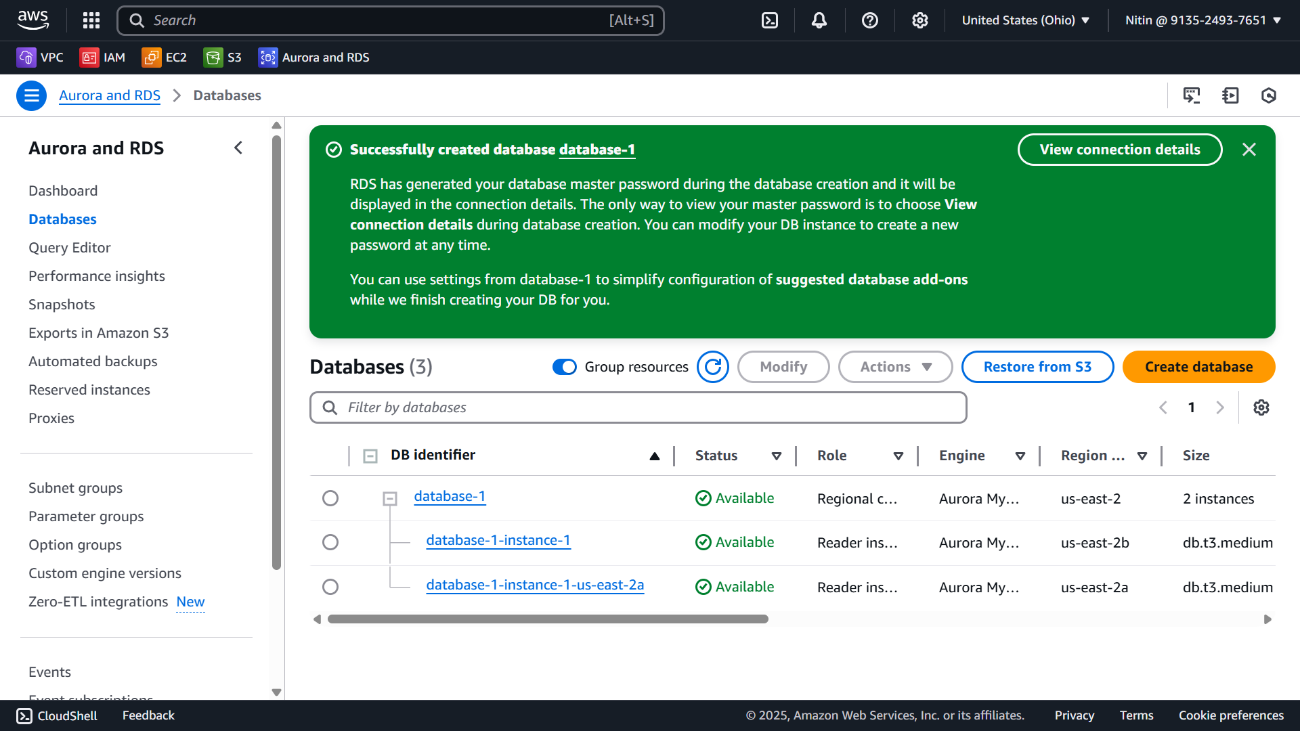The width and height of the screenshot is (1300, 731).
Task: Open the EC2 shortcut in favorites bar
Action: coord(165,58)
